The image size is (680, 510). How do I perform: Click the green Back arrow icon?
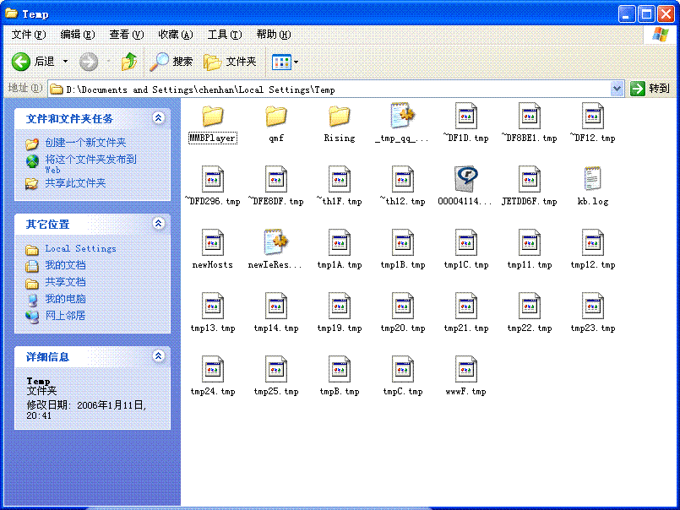click(21, 62)
